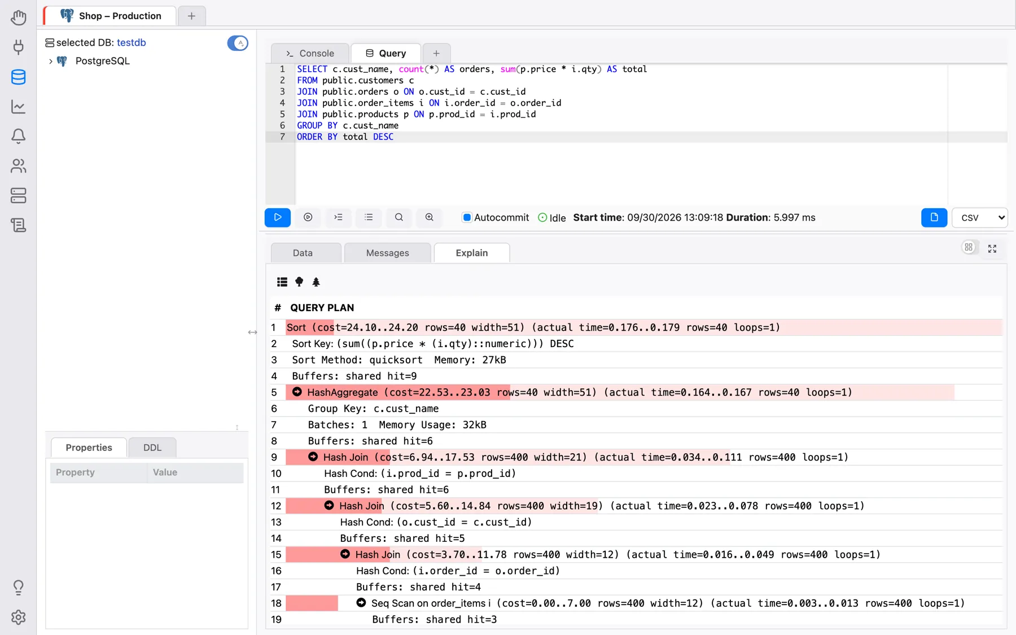Expand the PostgreSQL tree node
Screen dimensions: 1016x635
(x=51, y=61)
